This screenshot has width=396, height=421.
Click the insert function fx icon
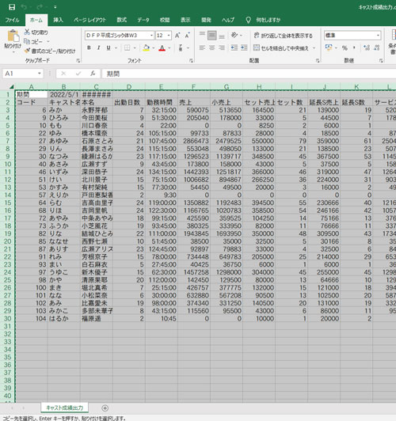93,74
